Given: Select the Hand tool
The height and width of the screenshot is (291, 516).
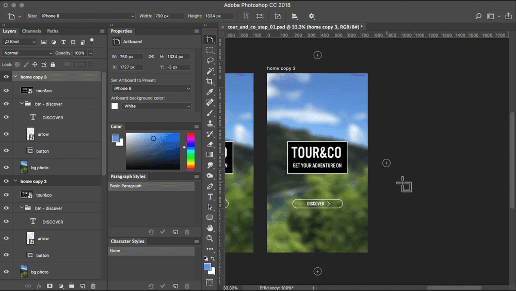Looking at the screenshot, I should [x=210, y=228].
